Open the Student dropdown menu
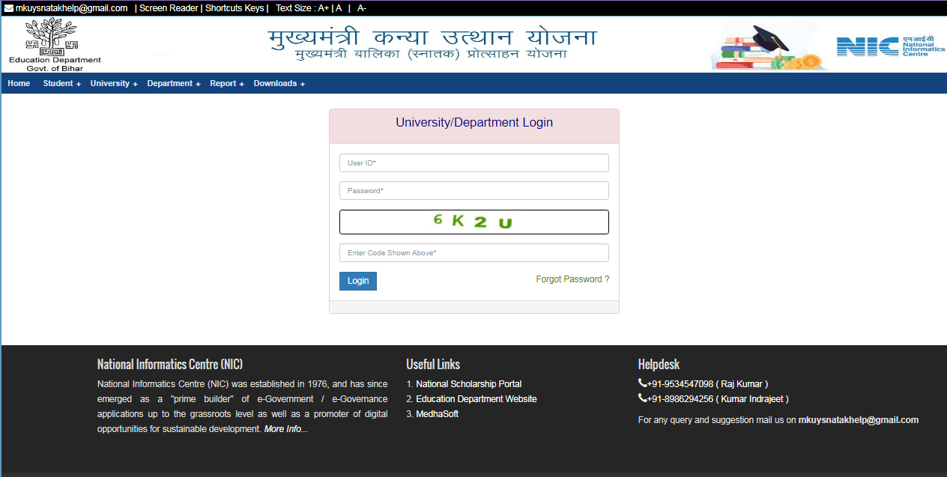Image resolution: width=947 pixels, height=477 pixels. [x=59, y=83]
